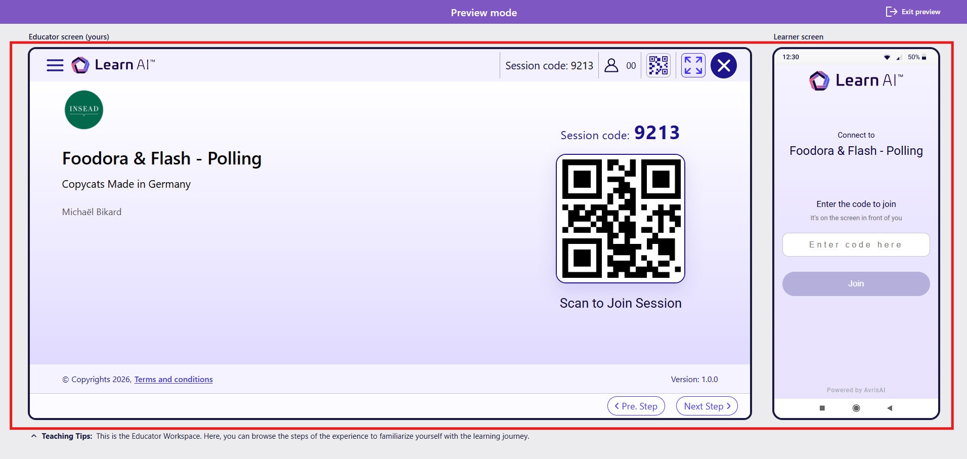Image resolution: width=967 pixels, height=459 pixels.
Task: Click 'Enter the code to join' text
Action: tap(856, 204)
